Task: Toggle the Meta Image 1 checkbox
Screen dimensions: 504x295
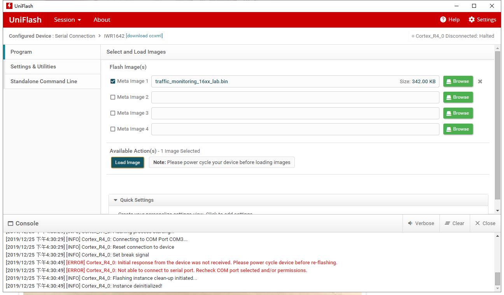Action: tap(113, 81)
